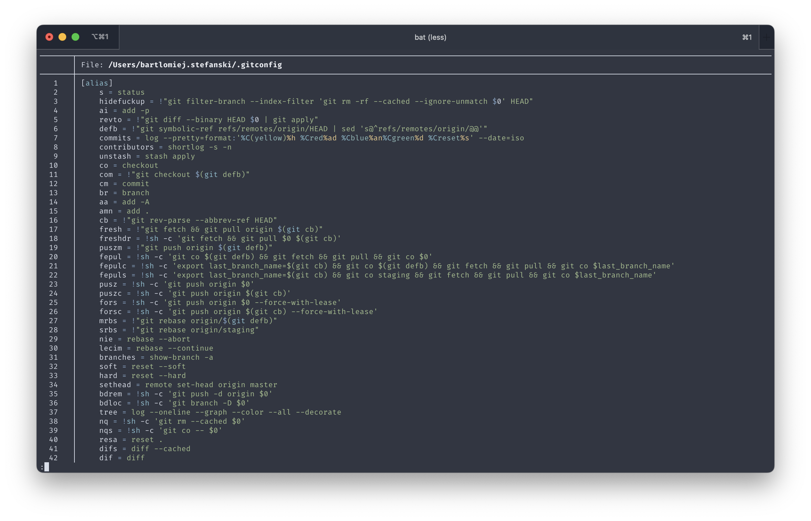Click the fresh fetch-and-pull alias
Image resolution: width=811 pixels, height=521 pixels.
pyautogui.click(x=210, y=229)
